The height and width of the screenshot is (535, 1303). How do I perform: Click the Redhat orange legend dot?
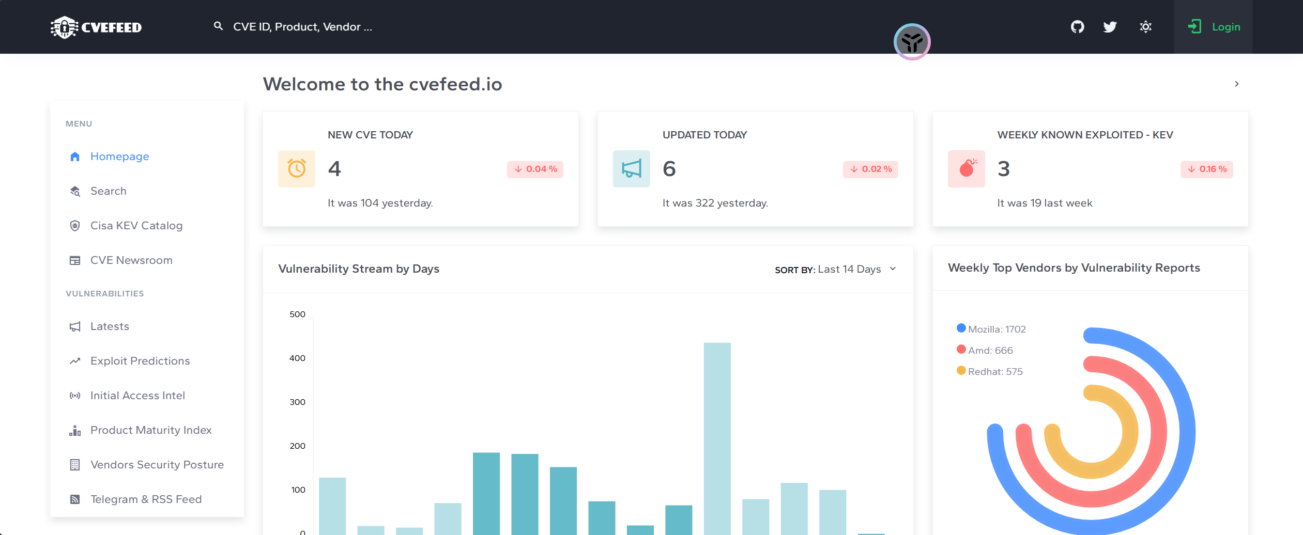[961, 371]
